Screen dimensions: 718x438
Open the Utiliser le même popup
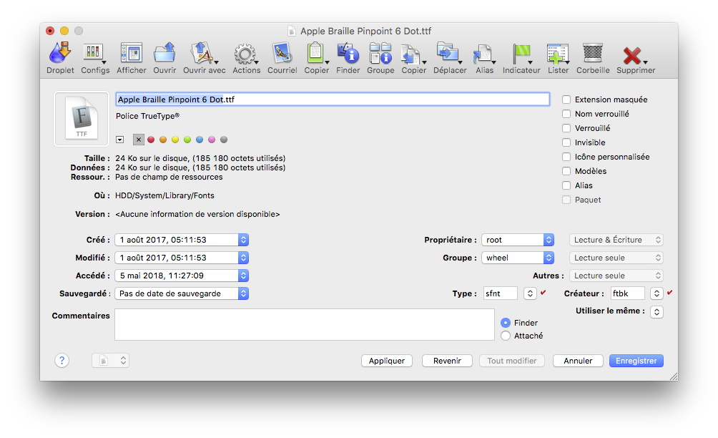656,311
